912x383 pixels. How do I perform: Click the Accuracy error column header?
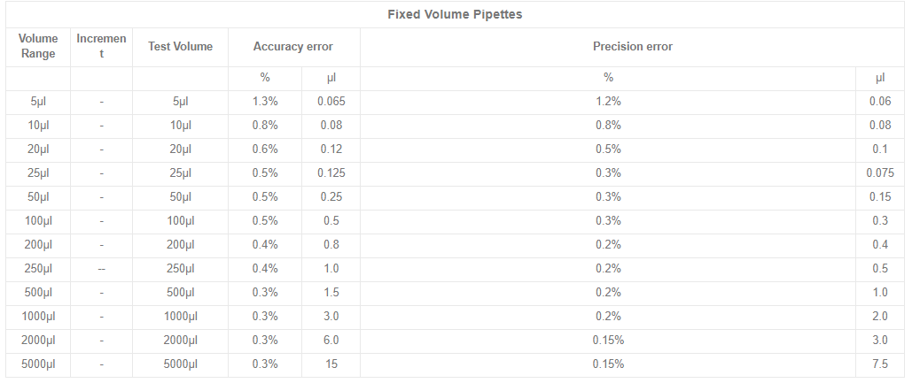pyautogui.click(x=293, y=46)
